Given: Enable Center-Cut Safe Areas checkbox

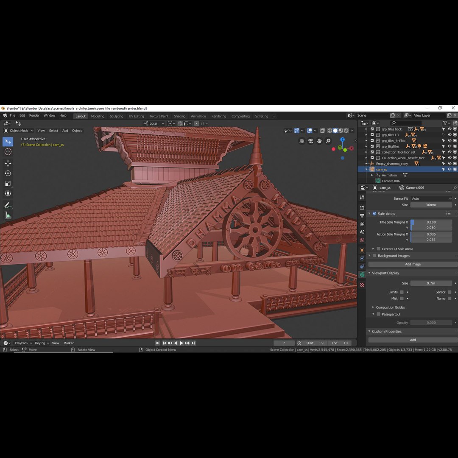Looking at the screenshot, I should (x=379, y=249).
